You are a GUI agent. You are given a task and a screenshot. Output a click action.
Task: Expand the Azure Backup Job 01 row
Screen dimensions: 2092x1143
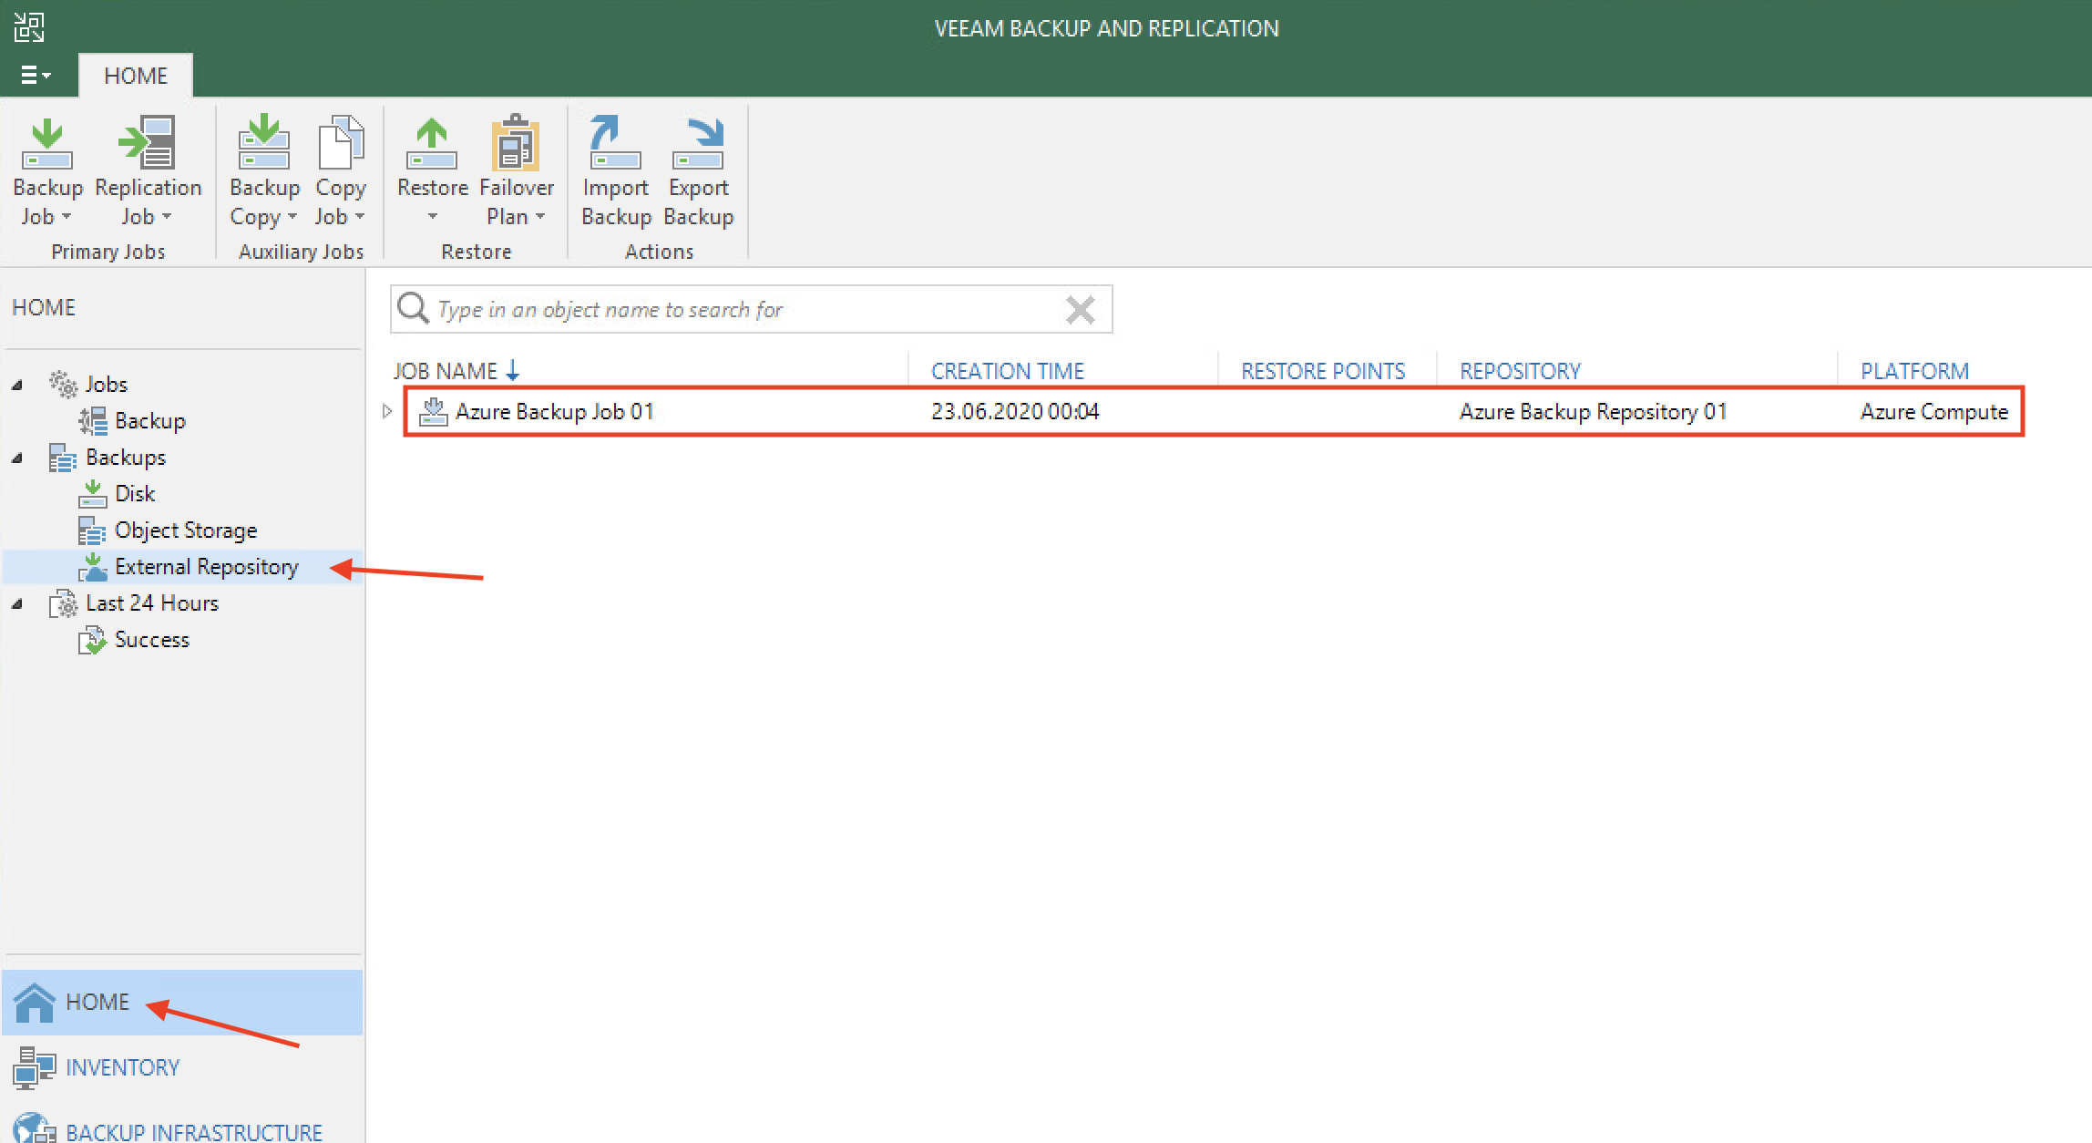click(387, 411)
